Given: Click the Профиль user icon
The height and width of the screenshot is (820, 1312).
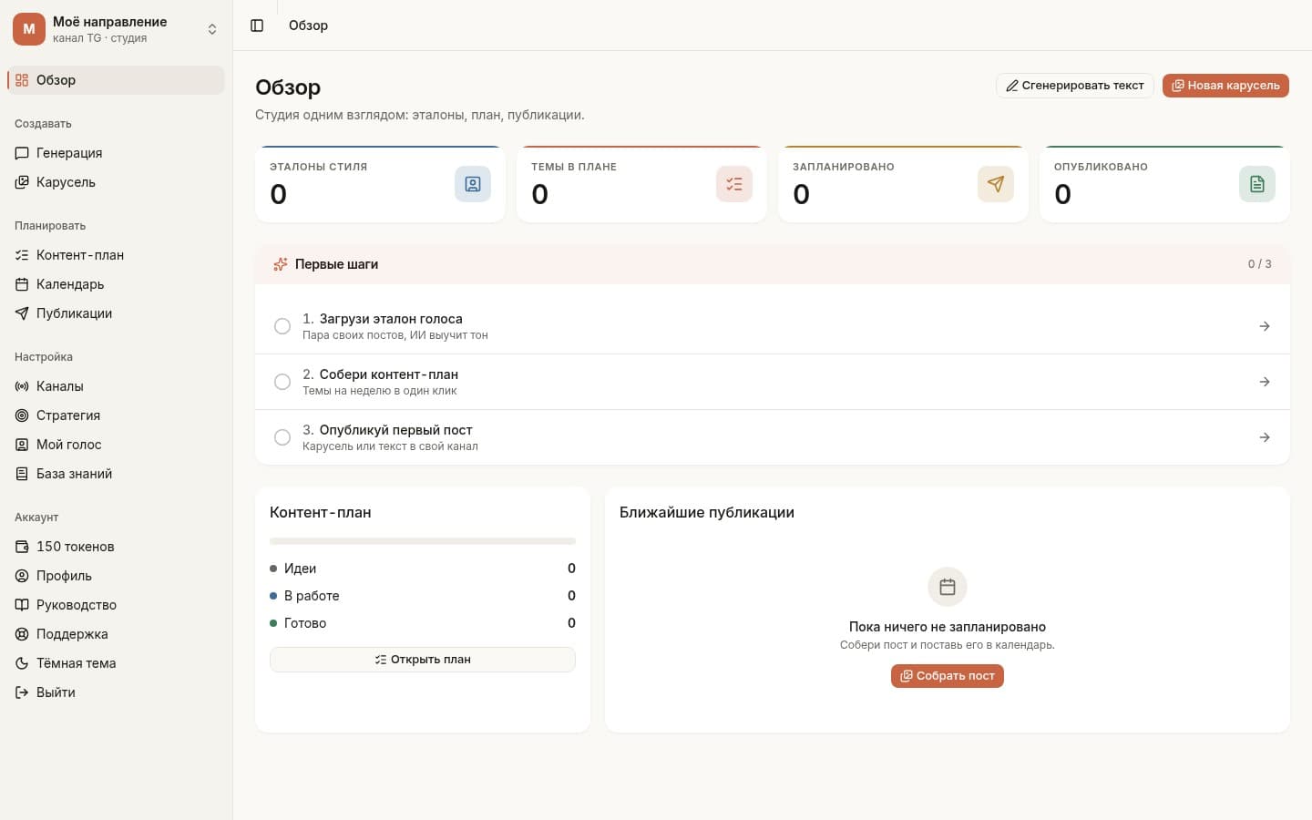Looking at the screenshot, I should coord(22,576).
